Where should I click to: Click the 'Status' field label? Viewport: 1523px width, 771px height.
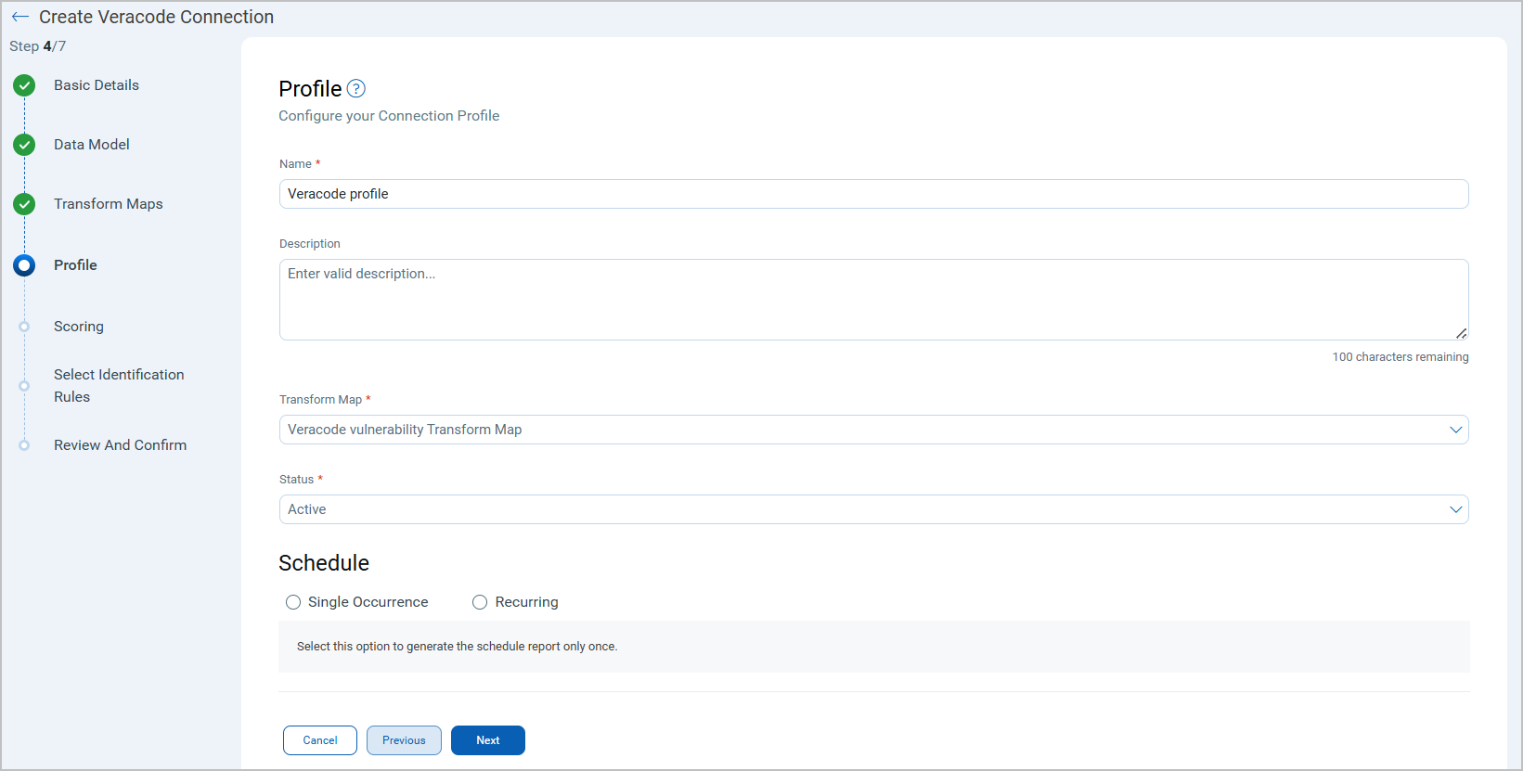coord(297,480)
